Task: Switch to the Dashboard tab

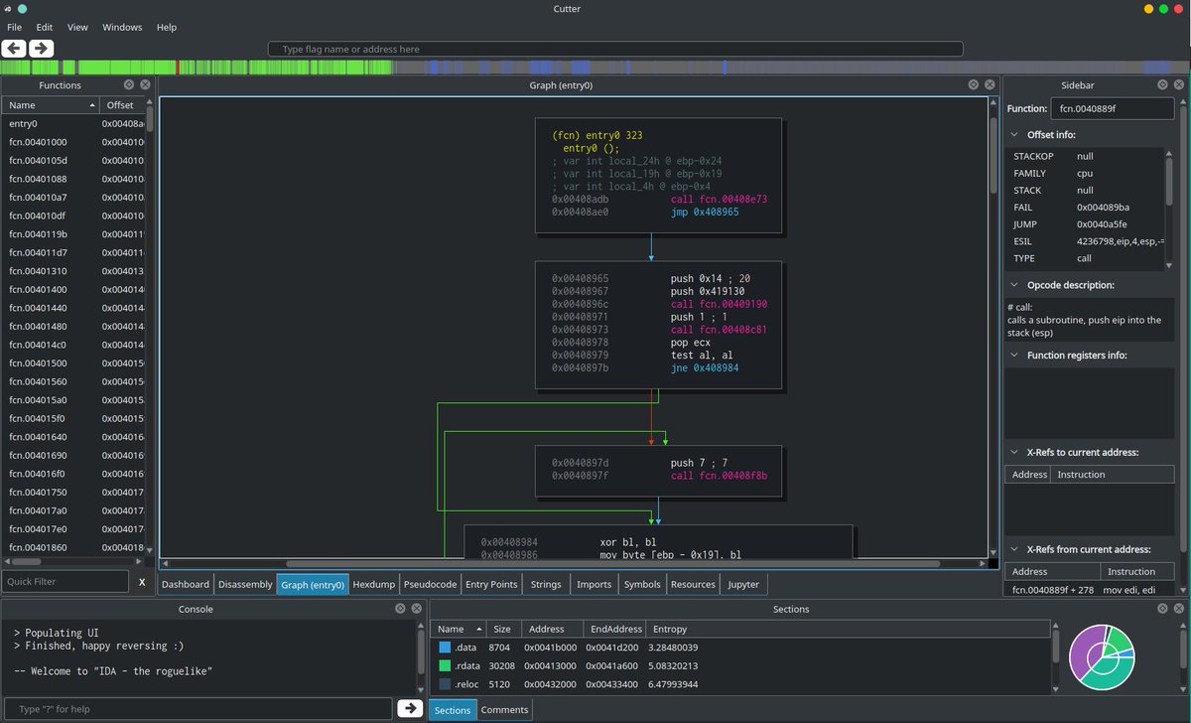Action: [186, 584]
